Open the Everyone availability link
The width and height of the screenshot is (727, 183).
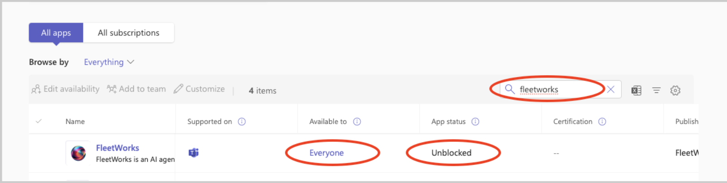click(326, 153)
